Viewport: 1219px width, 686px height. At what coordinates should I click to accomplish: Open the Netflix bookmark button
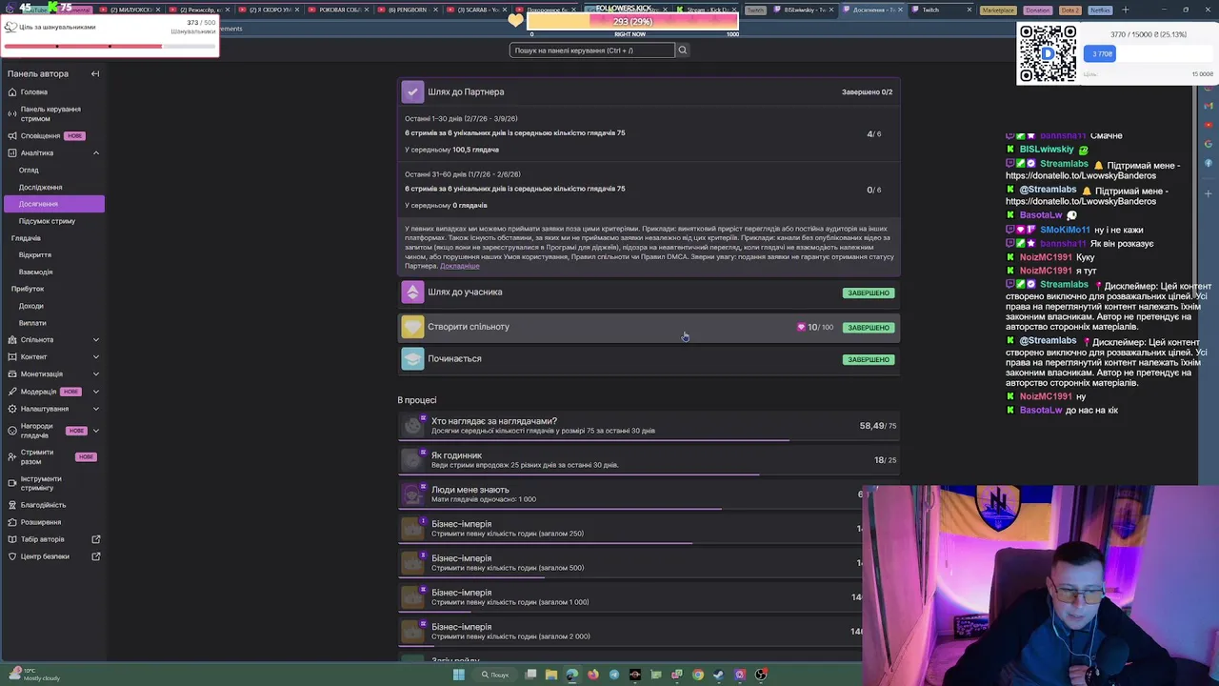(1100, 10)
